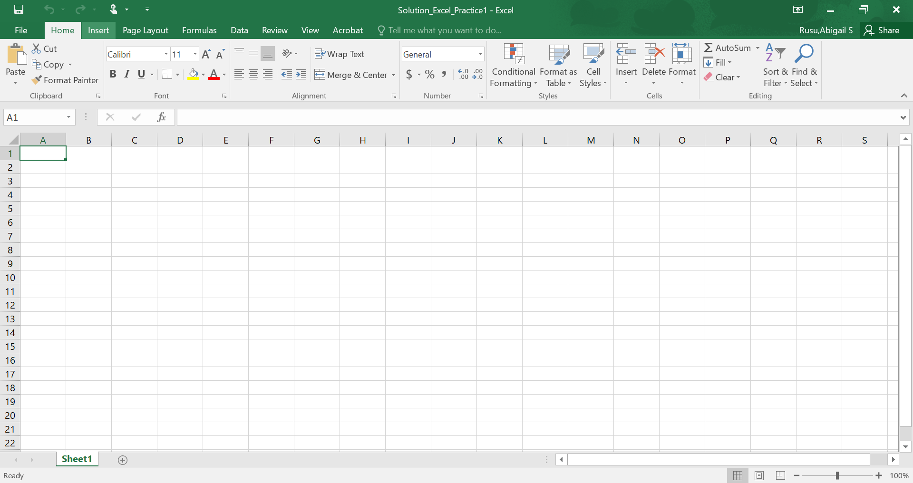Apply accounting dollar format
The height and width of the screenshot is (483, 913).
409,74
